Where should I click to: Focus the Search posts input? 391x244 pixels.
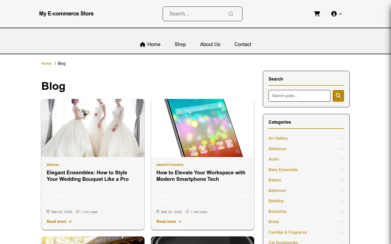pos(299,96)
